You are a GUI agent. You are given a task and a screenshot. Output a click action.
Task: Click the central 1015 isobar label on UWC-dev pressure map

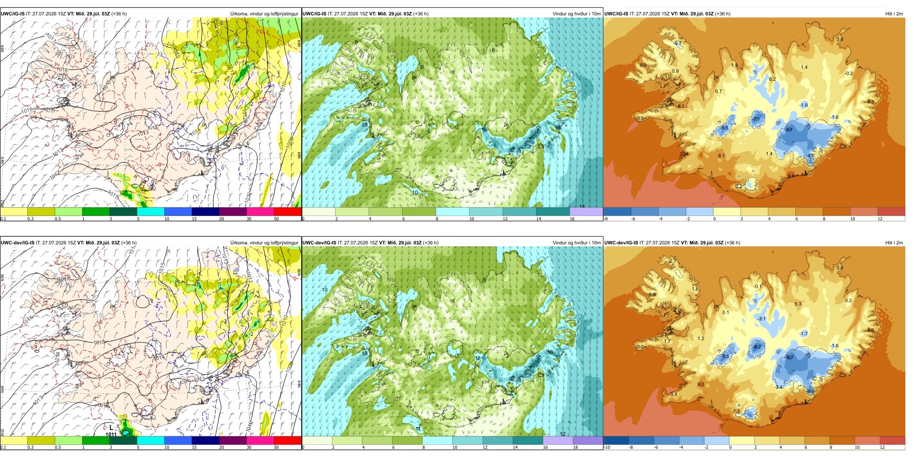[99, 343]
